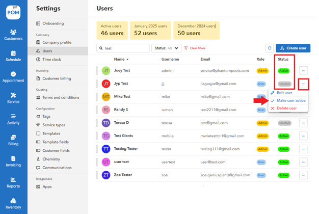Open Inventory in the sidebar
Screen dimensions: 319x214
point(13,203)
